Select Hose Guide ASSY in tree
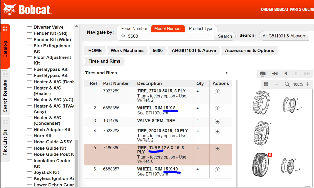This screenshot has width=314, height=188. (53, 142)
